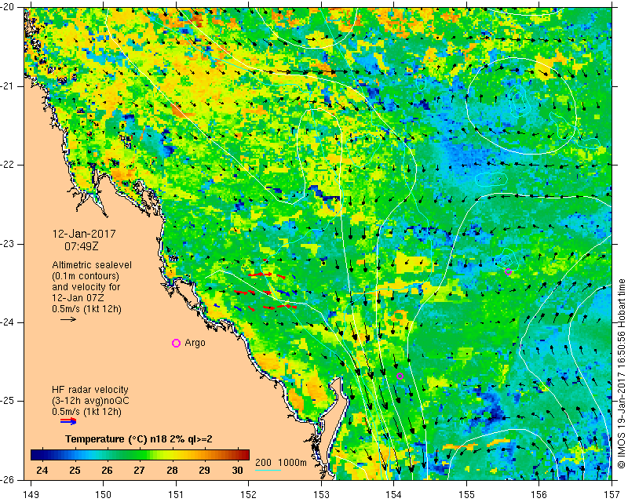Click the 157 longitude axis label

click(x=612, y=495)
